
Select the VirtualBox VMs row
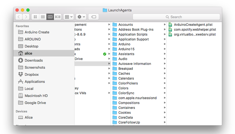92,93
